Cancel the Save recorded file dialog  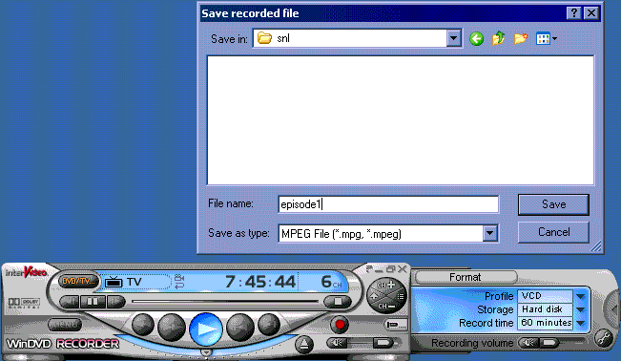pos(553,232)
